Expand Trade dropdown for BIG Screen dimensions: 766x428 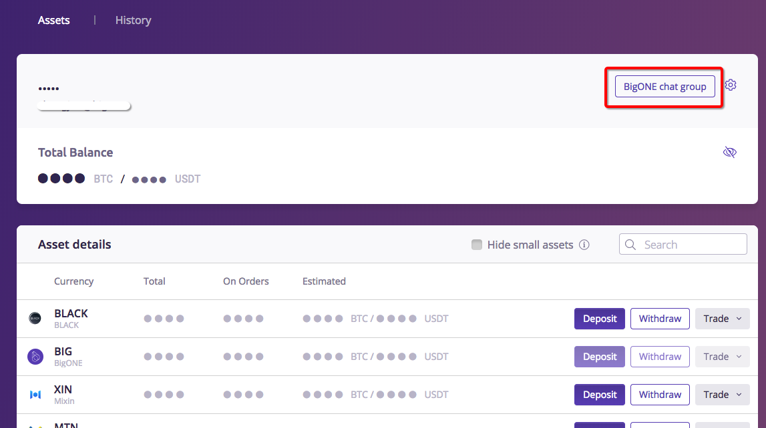pos(722,357)
